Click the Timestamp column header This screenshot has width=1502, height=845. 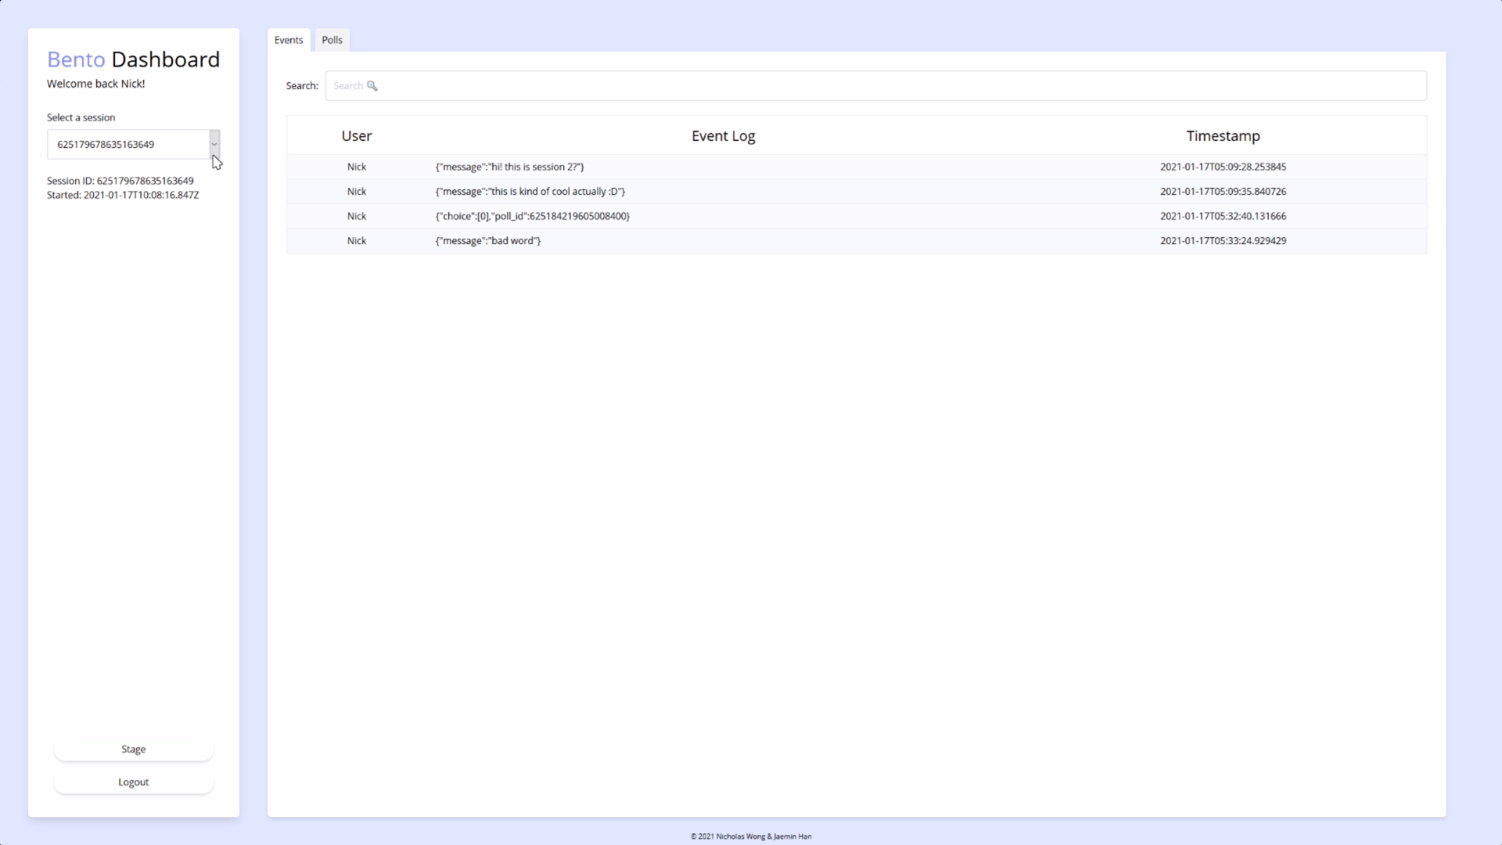tap(1223, 136)
